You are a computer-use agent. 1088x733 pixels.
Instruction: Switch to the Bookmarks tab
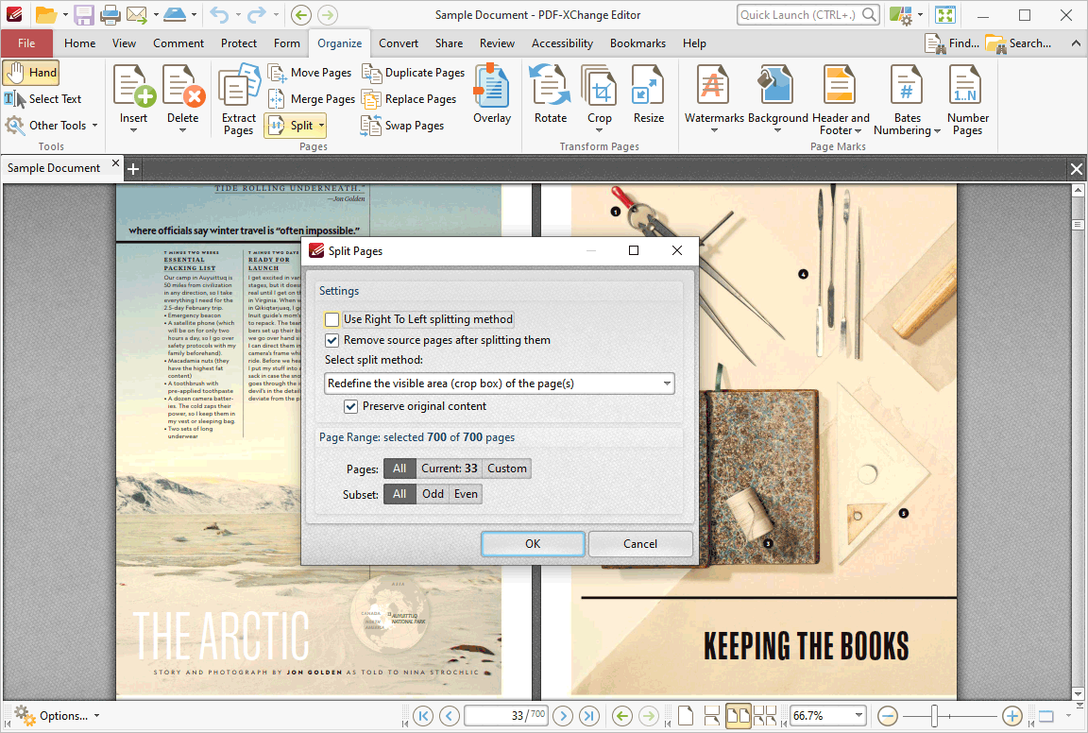637,43
